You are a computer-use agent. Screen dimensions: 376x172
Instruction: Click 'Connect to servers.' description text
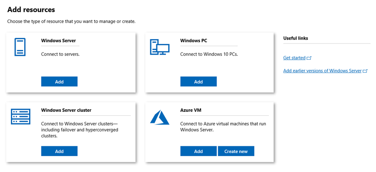click(x=60, y=54)
